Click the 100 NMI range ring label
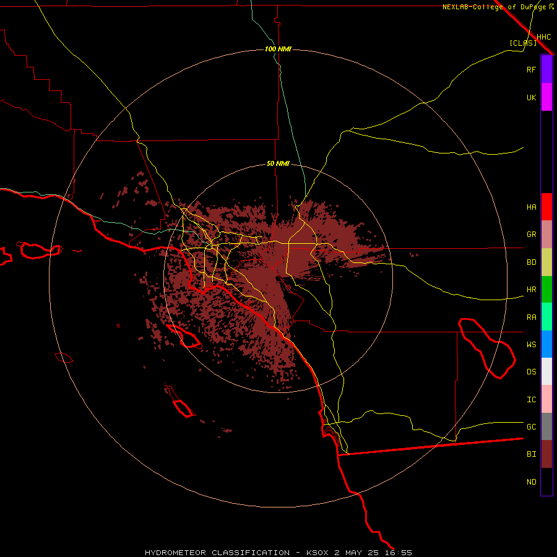557x557 pixels. pos(278,49)
